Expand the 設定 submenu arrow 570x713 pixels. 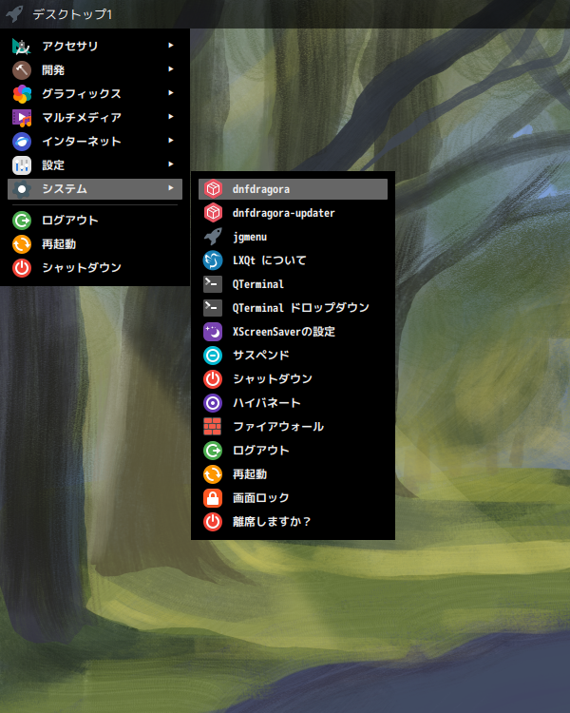[171, 164]
